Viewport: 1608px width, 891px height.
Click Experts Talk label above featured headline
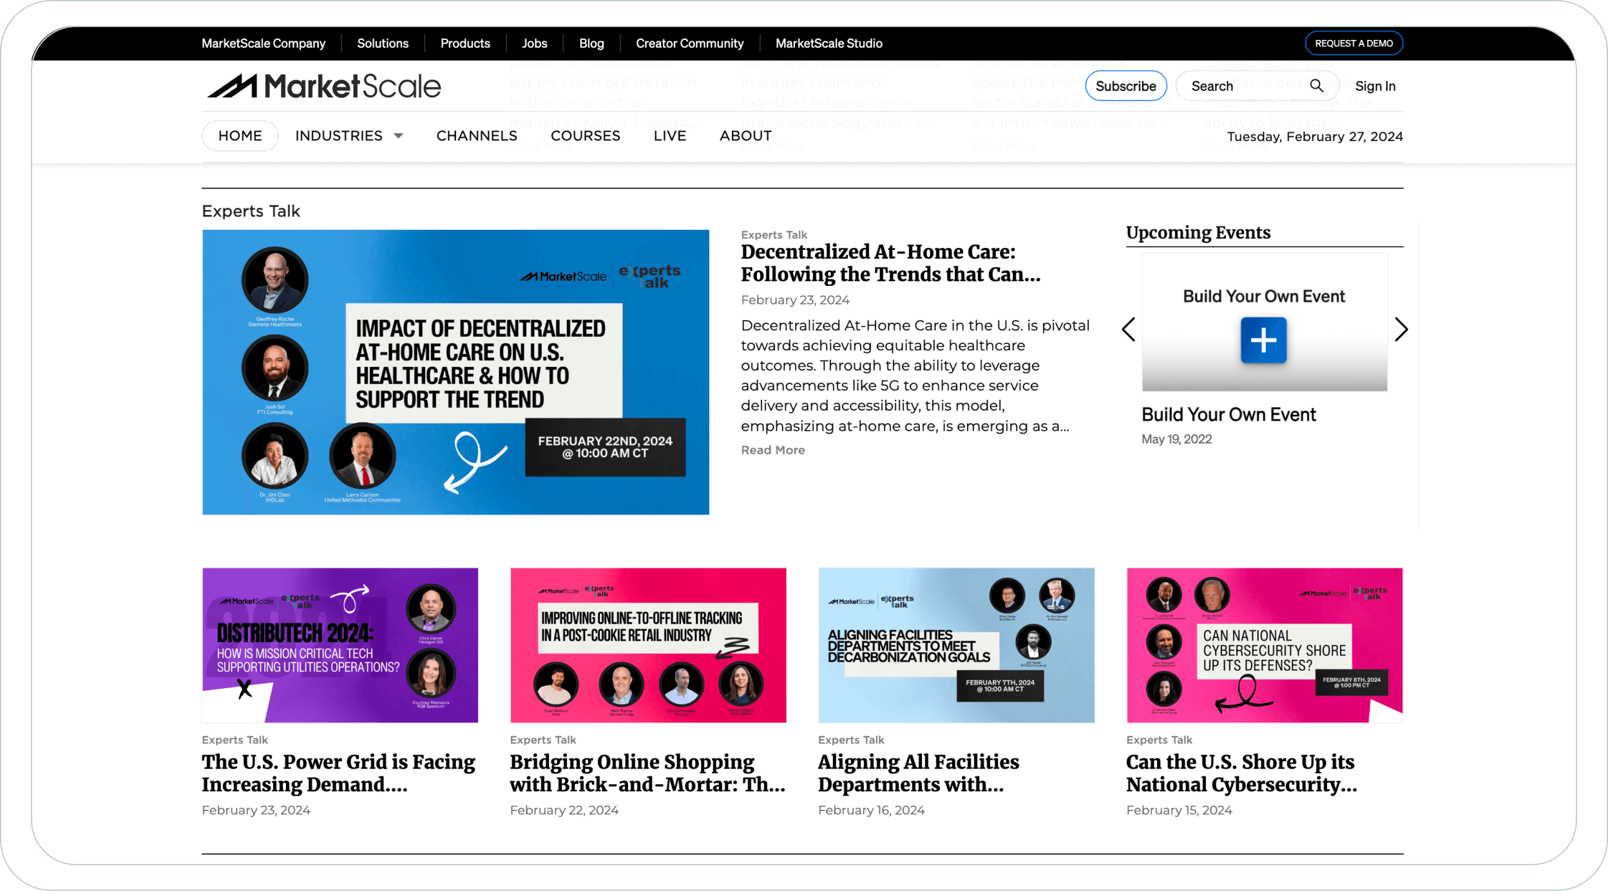click(774, 235)
